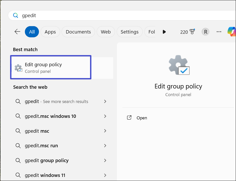Click the rewards trophy icon showing 220
The height and width of the screenshot is (181, 236).
(192, 32)
